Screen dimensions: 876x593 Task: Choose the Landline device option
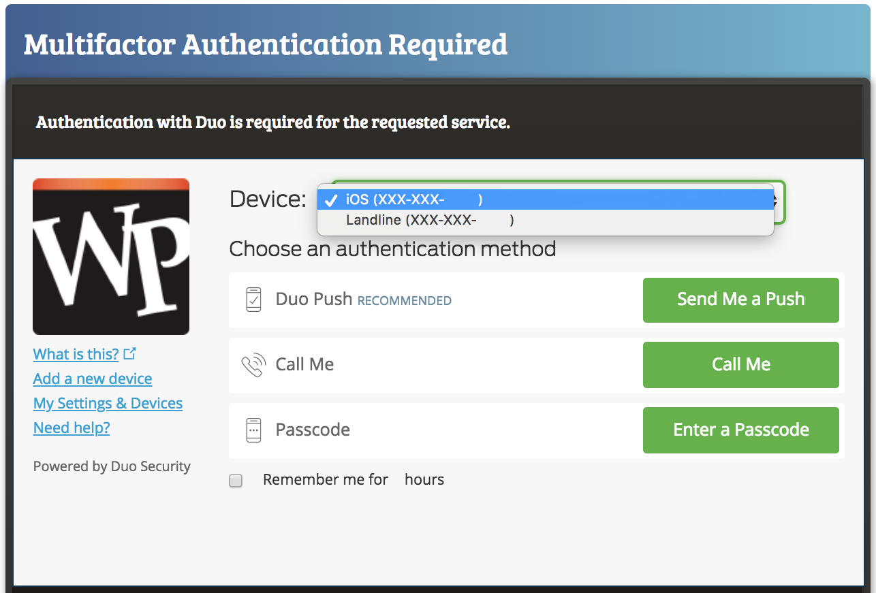(429, 220)
